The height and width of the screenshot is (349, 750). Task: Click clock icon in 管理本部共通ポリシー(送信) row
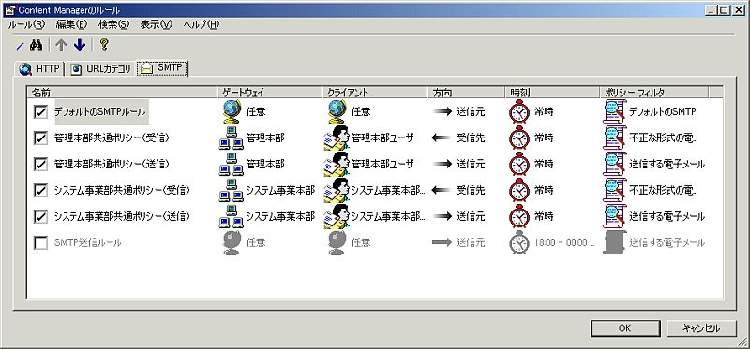coord(519,165)
